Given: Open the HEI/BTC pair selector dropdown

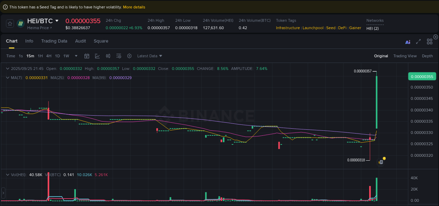Looking at the screenshot, I should point(43,21).
